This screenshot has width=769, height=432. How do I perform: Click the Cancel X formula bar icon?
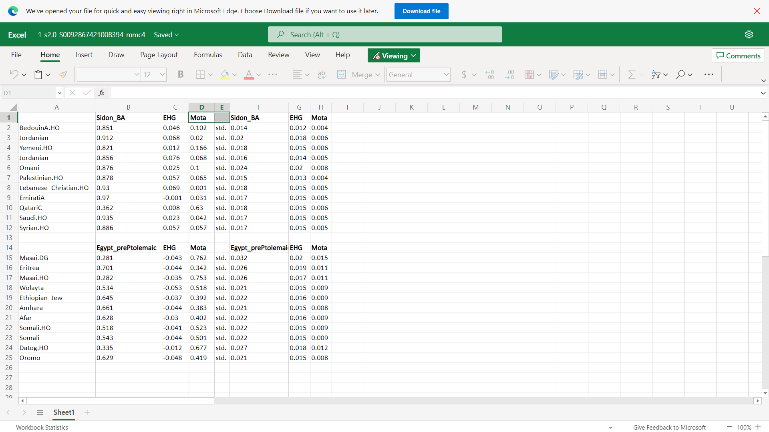coord(72,93)
